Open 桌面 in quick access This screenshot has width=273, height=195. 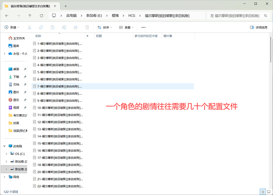(14, 69)
